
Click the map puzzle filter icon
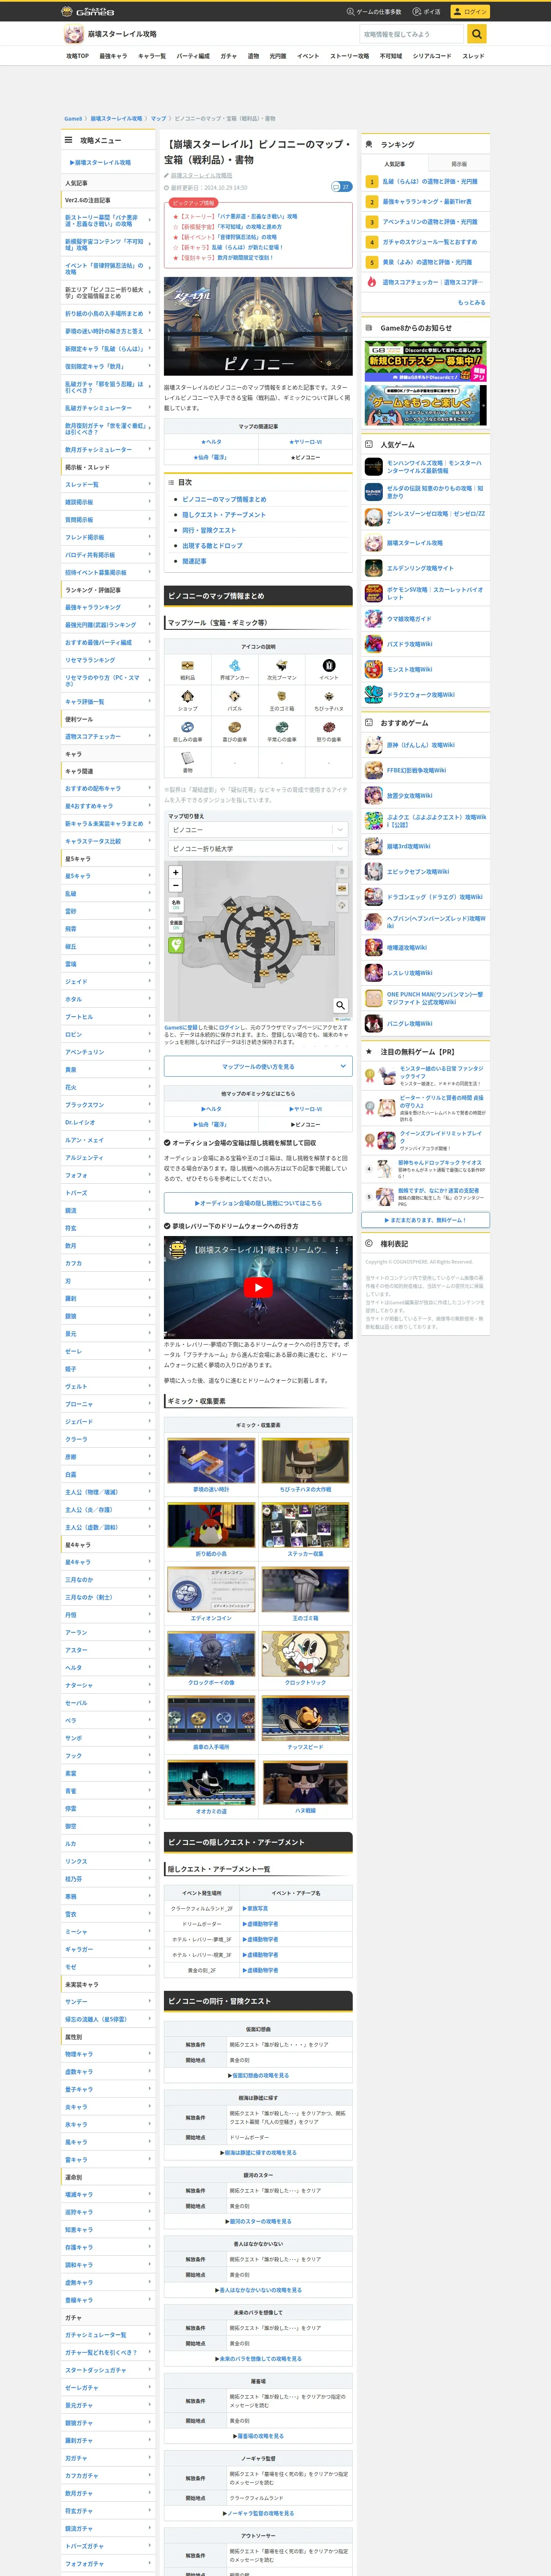pyautogui.click(x=341, y=905)
